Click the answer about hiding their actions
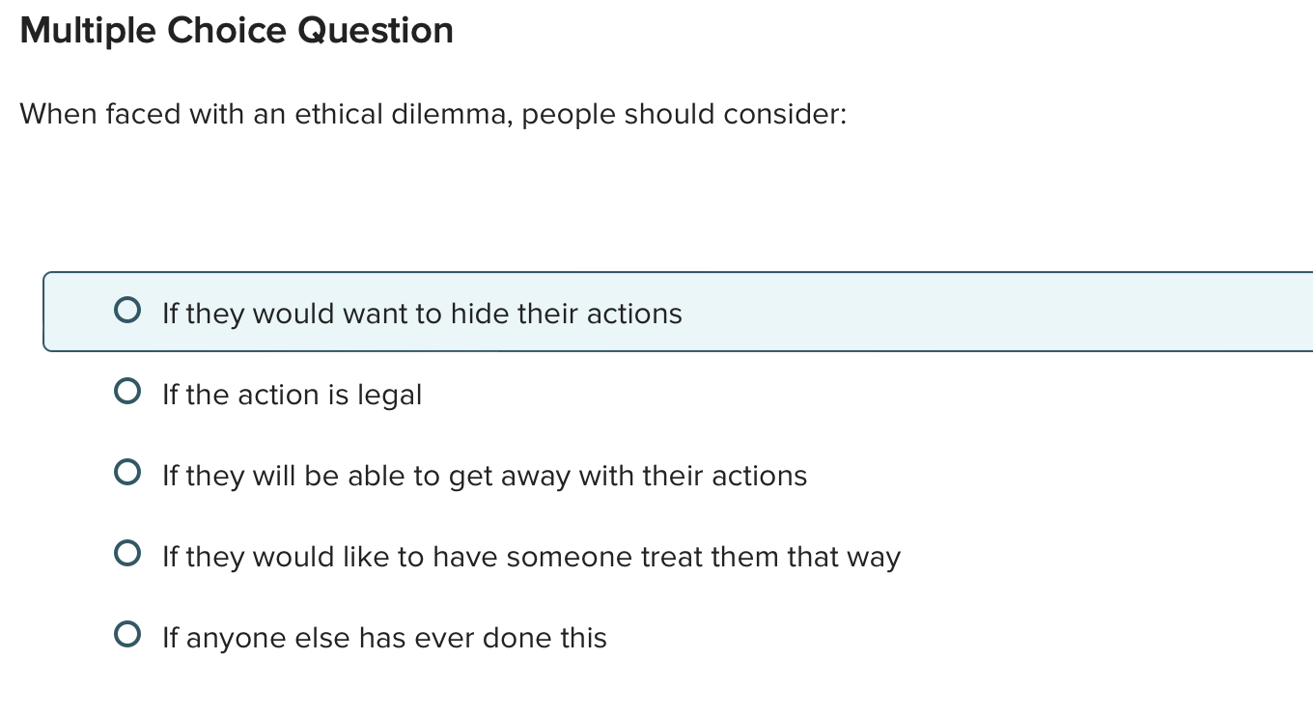 tap(422, 314)
